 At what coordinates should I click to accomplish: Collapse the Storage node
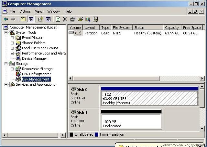click(x=6, y=64)
